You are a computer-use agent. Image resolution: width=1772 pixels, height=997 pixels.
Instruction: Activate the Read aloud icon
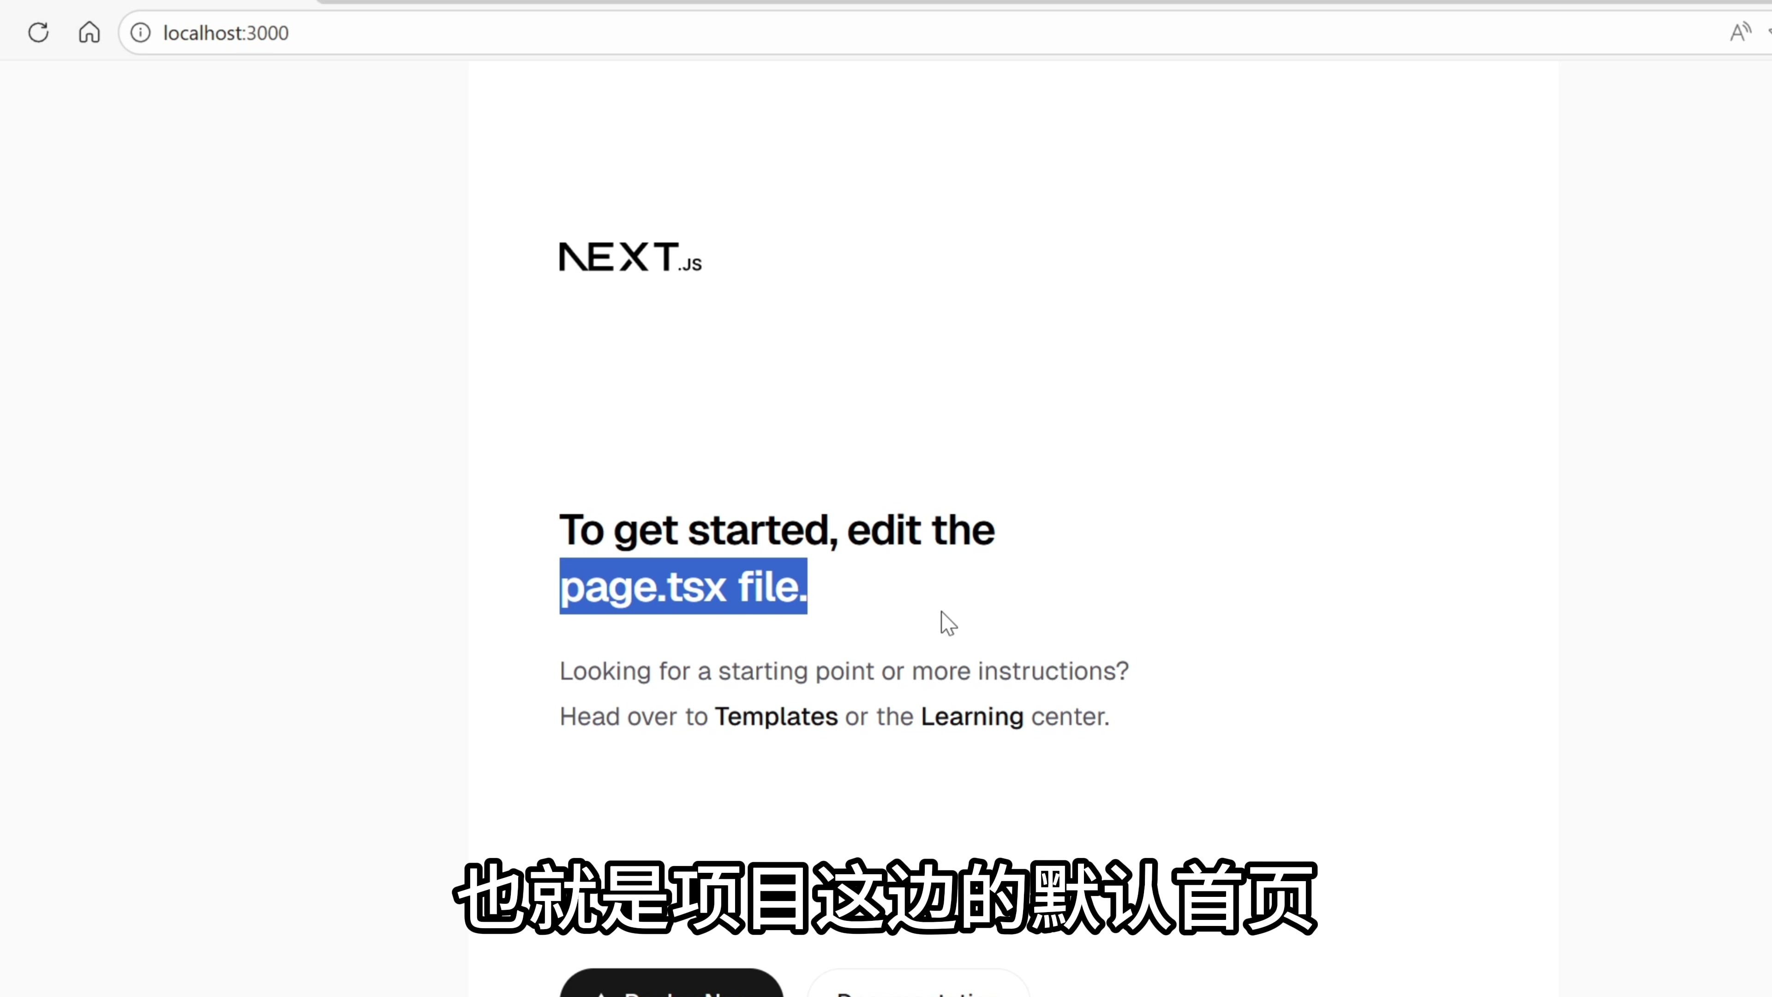[1740, 32]
